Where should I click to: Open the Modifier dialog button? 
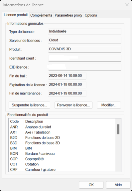pos(109,105)
